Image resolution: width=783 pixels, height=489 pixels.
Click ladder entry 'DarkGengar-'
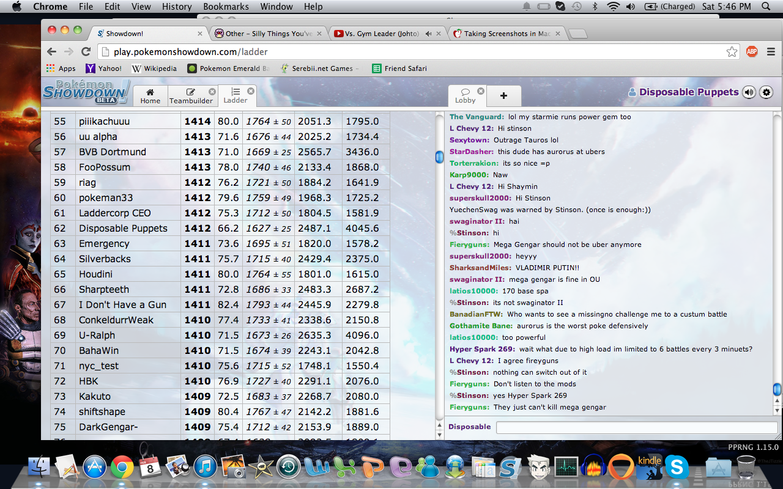pyautogui.click(x=108, y=427)
